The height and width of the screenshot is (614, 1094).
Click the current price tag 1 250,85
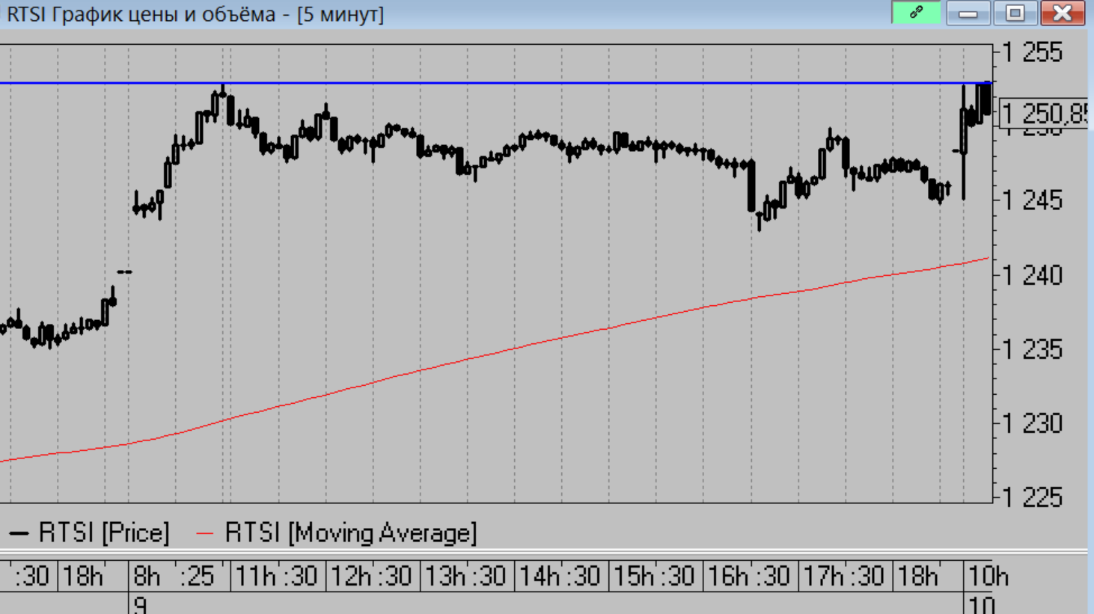[x=1043, y=114]
